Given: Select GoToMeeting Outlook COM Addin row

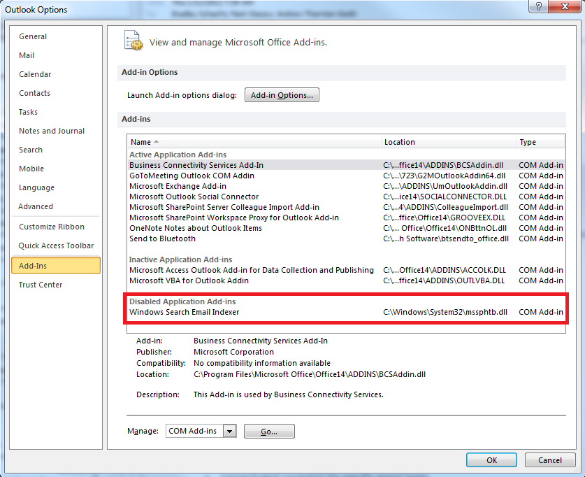Looking at the screenshot, I should [x=346, y=176].
